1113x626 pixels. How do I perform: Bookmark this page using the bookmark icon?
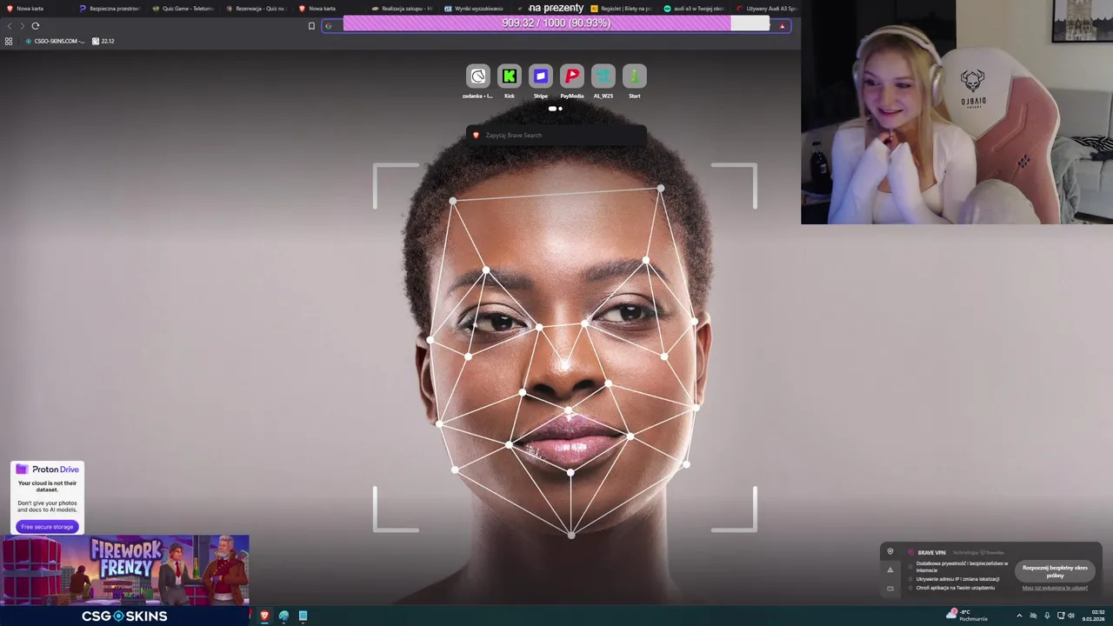point(311,26)
